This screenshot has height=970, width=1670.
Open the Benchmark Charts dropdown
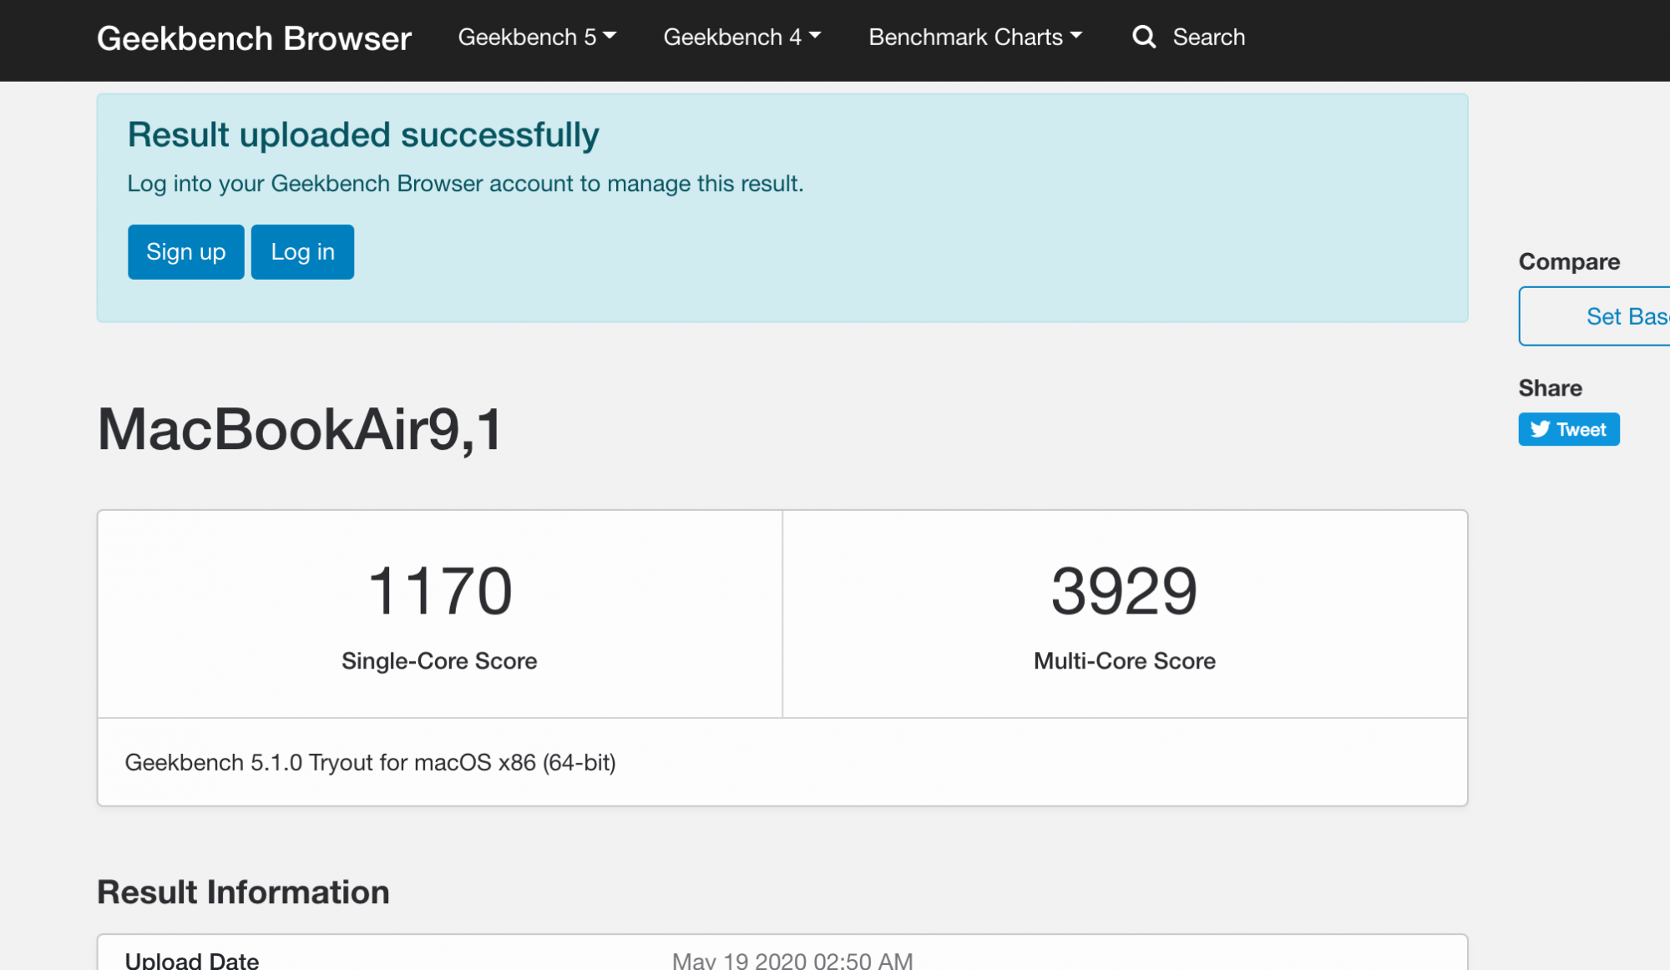click(974, 37)
